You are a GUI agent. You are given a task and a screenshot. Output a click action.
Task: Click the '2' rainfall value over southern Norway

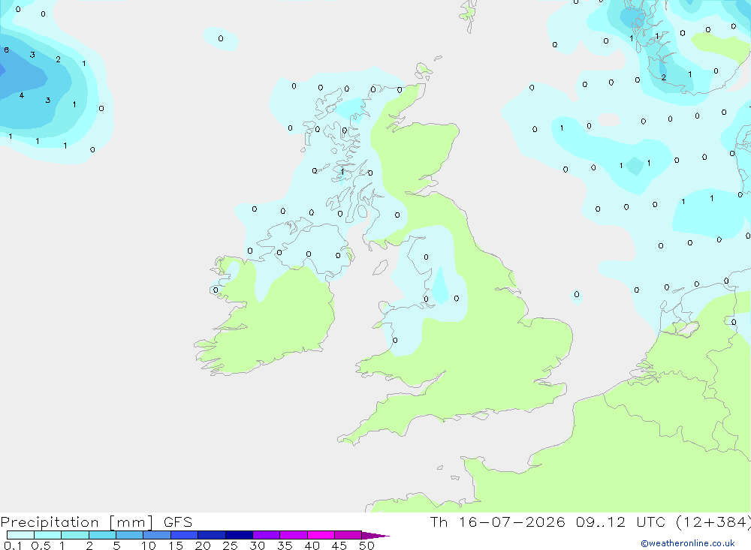(663, 77)
